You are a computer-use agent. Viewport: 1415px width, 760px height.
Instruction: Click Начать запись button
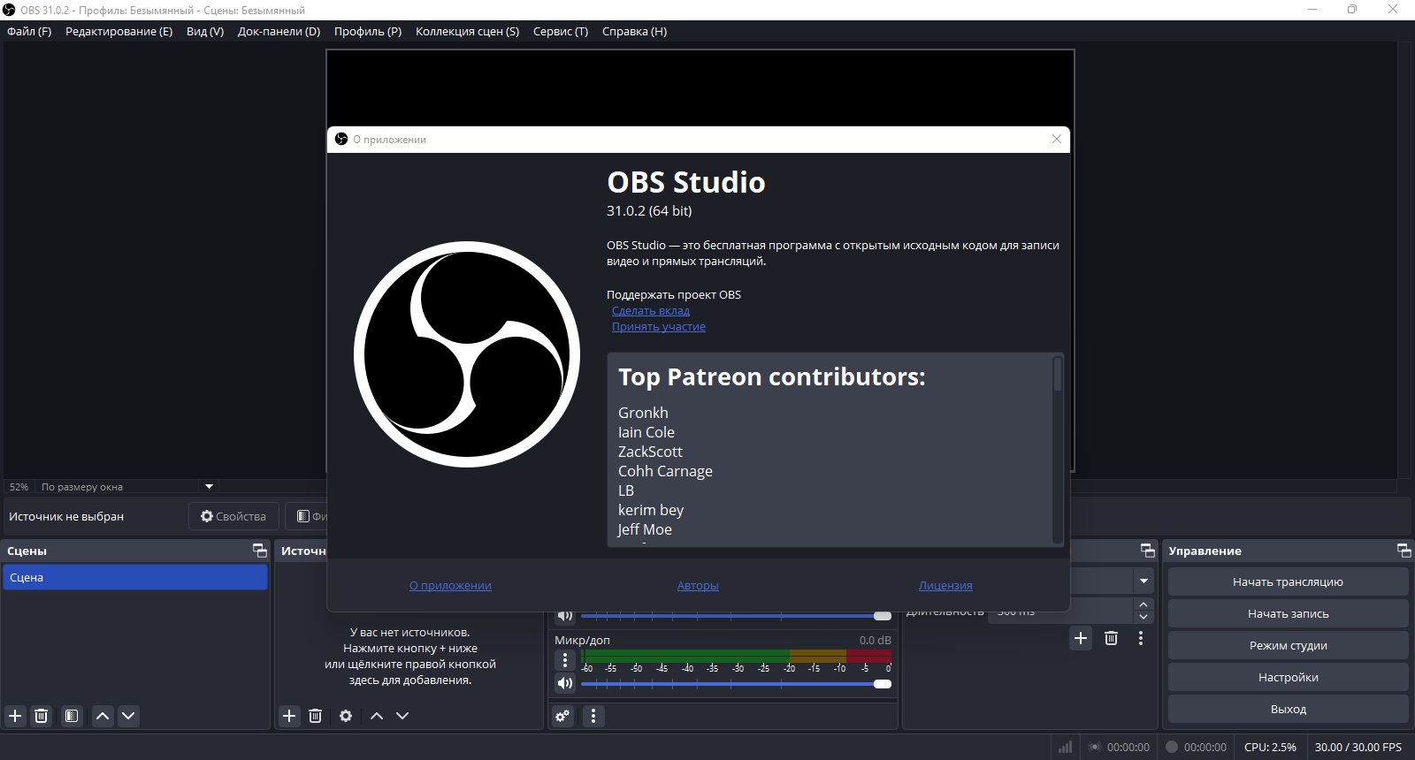(1288, 613)
